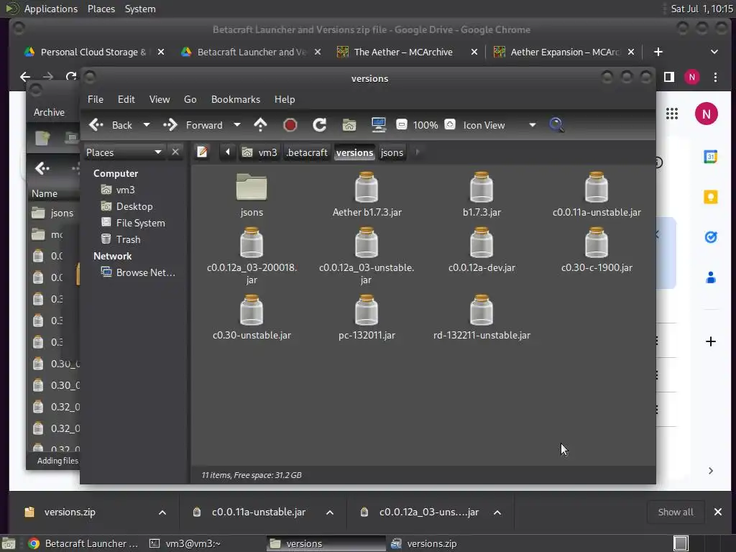Screen dimensions: 736x552
Task: Select the c0.30-c-1900.jar file
Action: pyautogui.click(x=597, y=249)
